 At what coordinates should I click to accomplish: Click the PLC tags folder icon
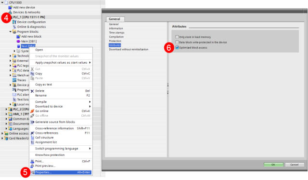pyautogui.click(x=14, y=66)
